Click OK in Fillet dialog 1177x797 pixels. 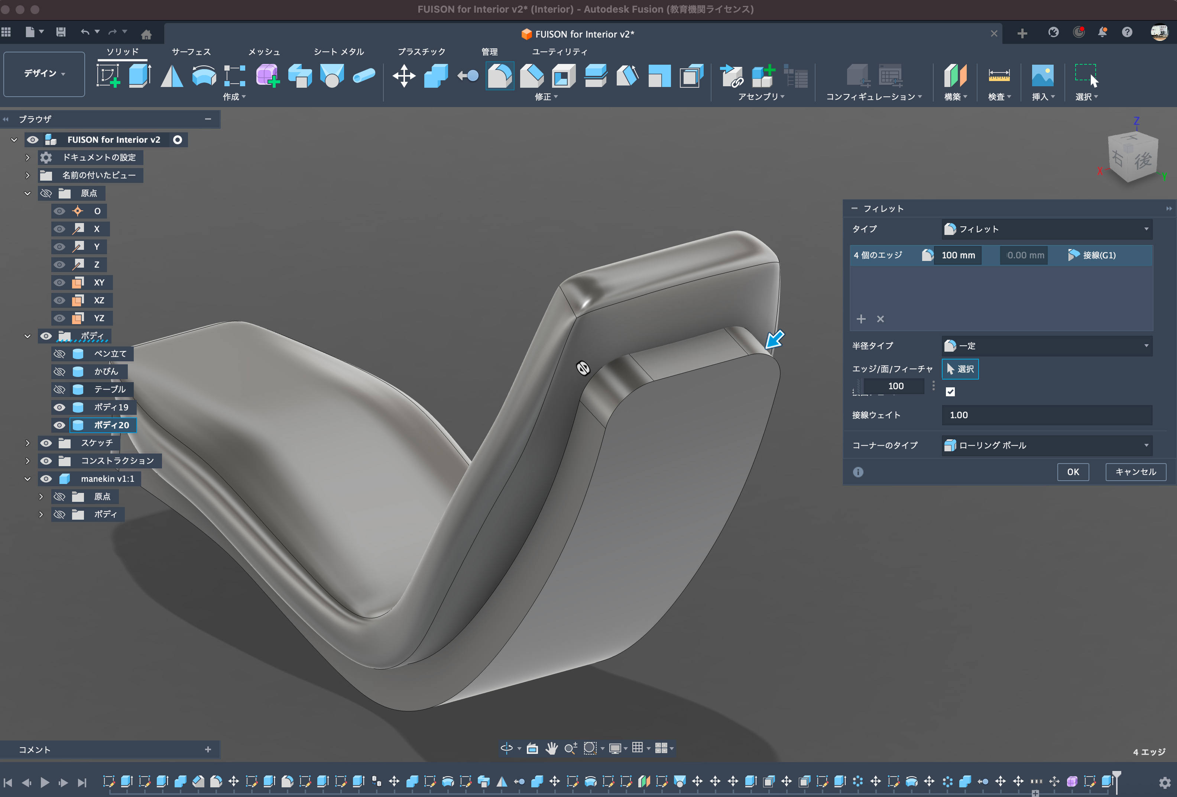coord(1073,472)
